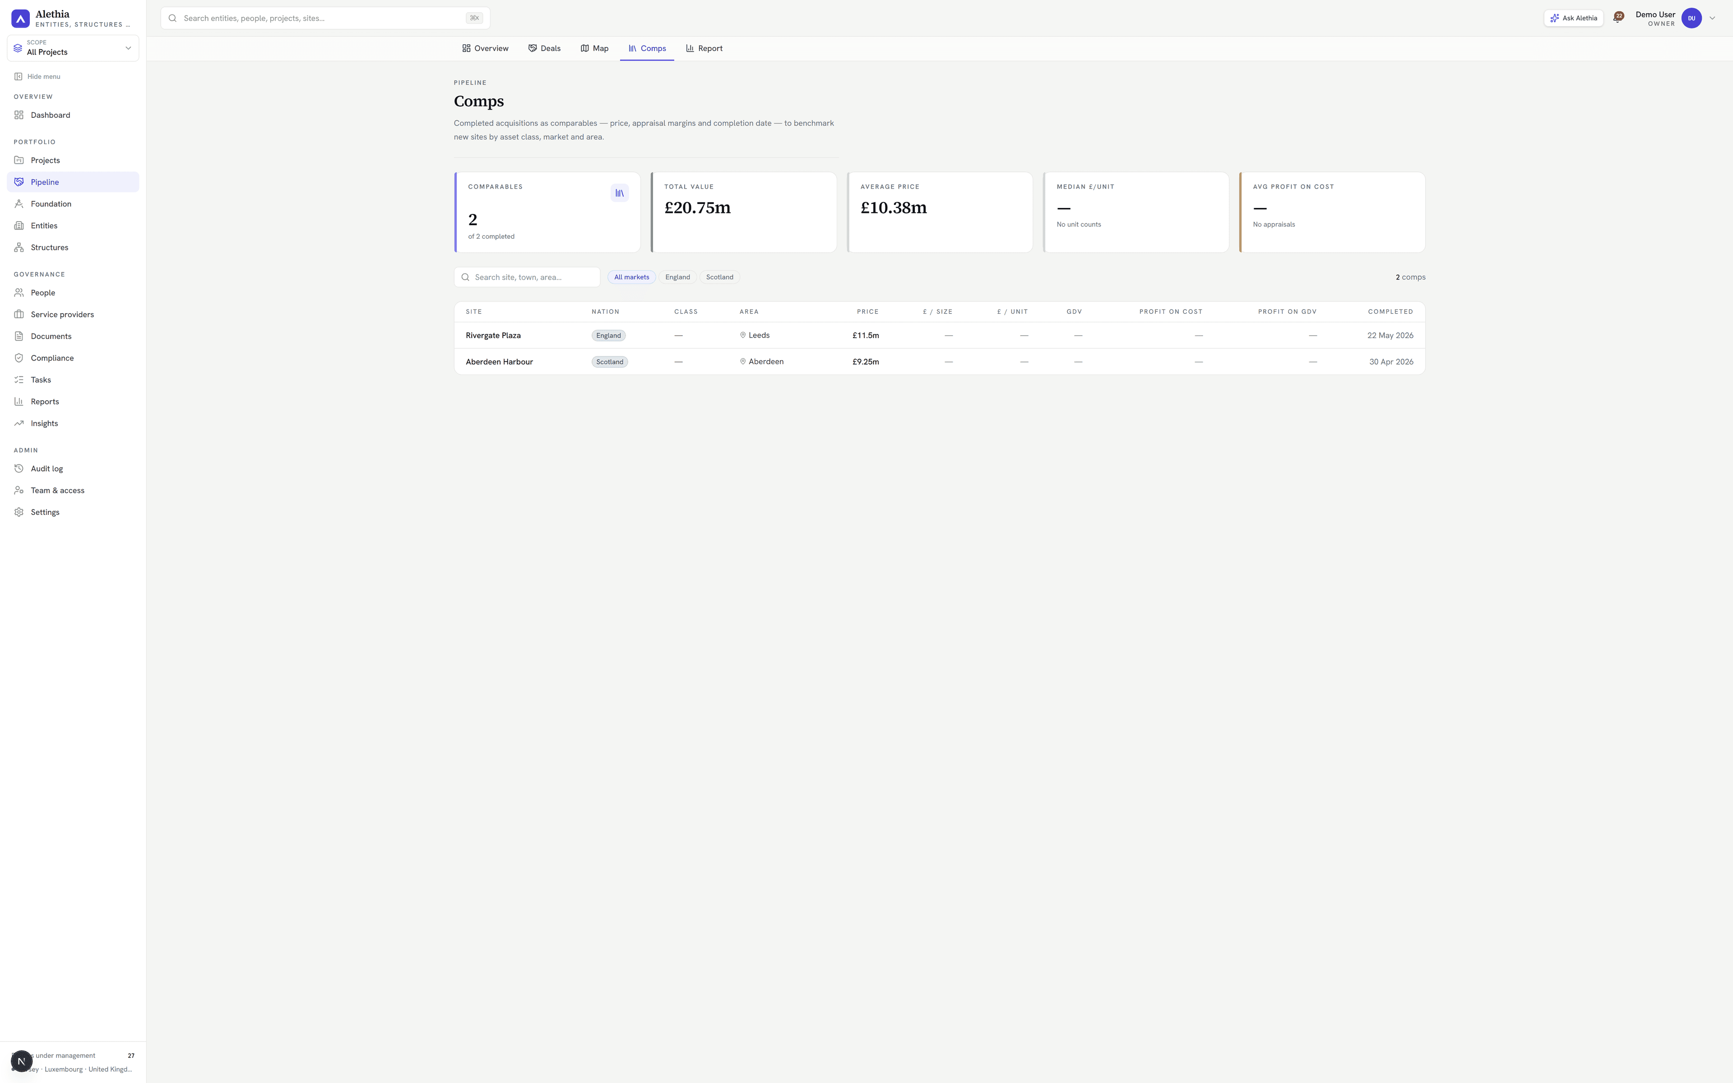This screenshot has height=1083, width=1733.
Task: Click the Ask Alethia button
Action: [1573, 18]
